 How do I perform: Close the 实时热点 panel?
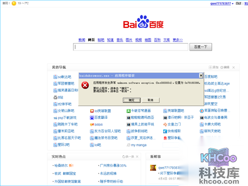point(137,157)
